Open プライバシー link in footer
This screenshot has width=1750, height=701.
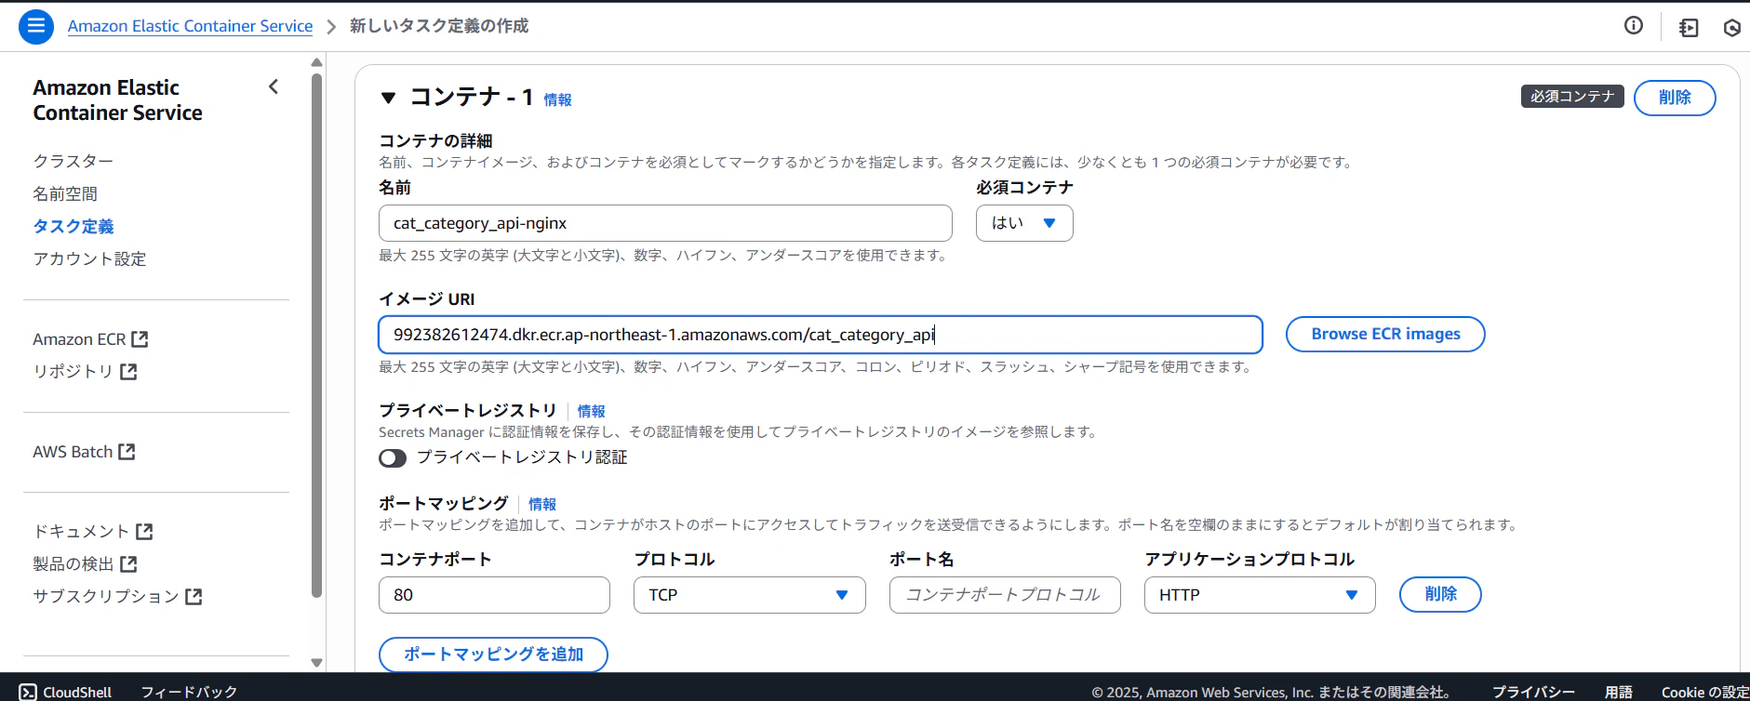click(x=1533, y=692)
